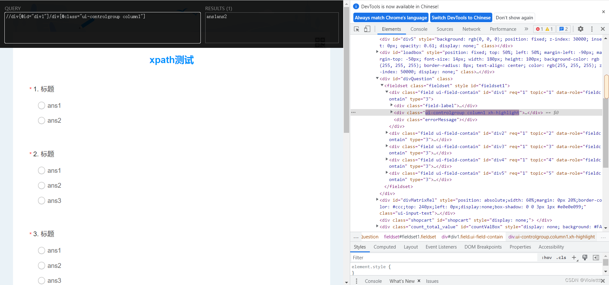
Task: Click the XPath QUERY input box
Action: pyautogui.click(x=102, y=28)
